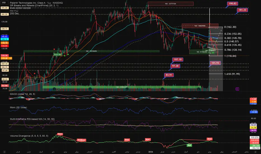The image size is (261, 154).
Task: Click the 191.04 price axis label
Action: (x=4, y=8)
